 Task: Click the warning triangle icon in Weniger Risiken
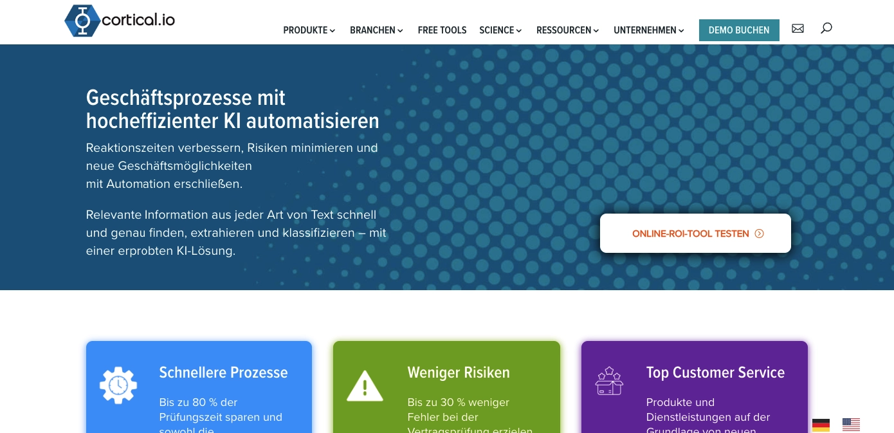[365, 386]
